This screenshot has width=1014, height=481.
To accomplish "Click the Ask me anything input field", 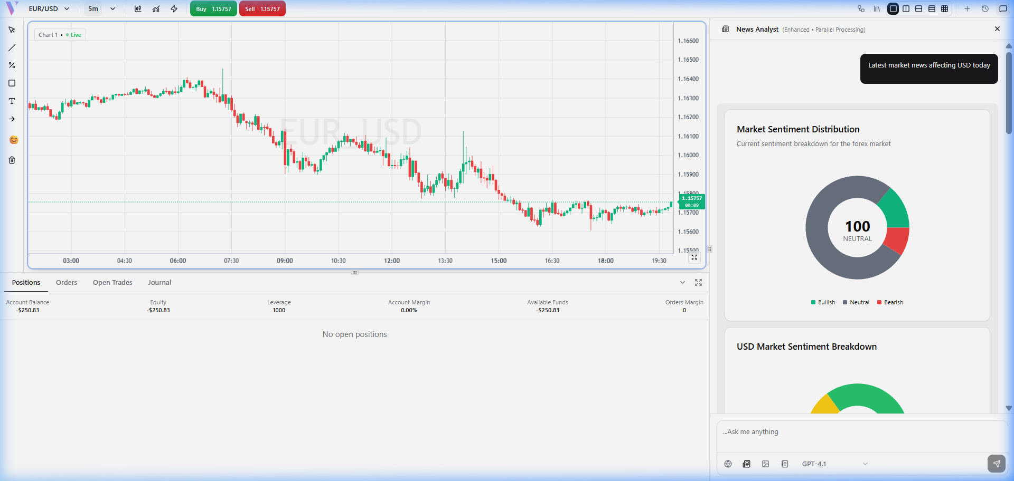I will pos(861,432).
